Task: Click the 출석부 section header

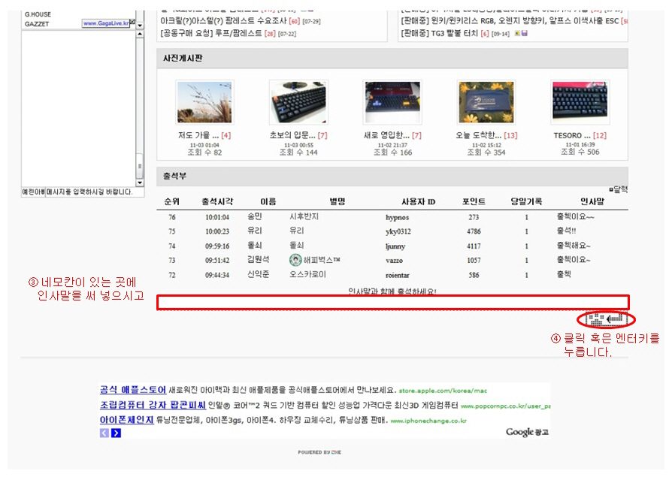Action: click(392, 176)
